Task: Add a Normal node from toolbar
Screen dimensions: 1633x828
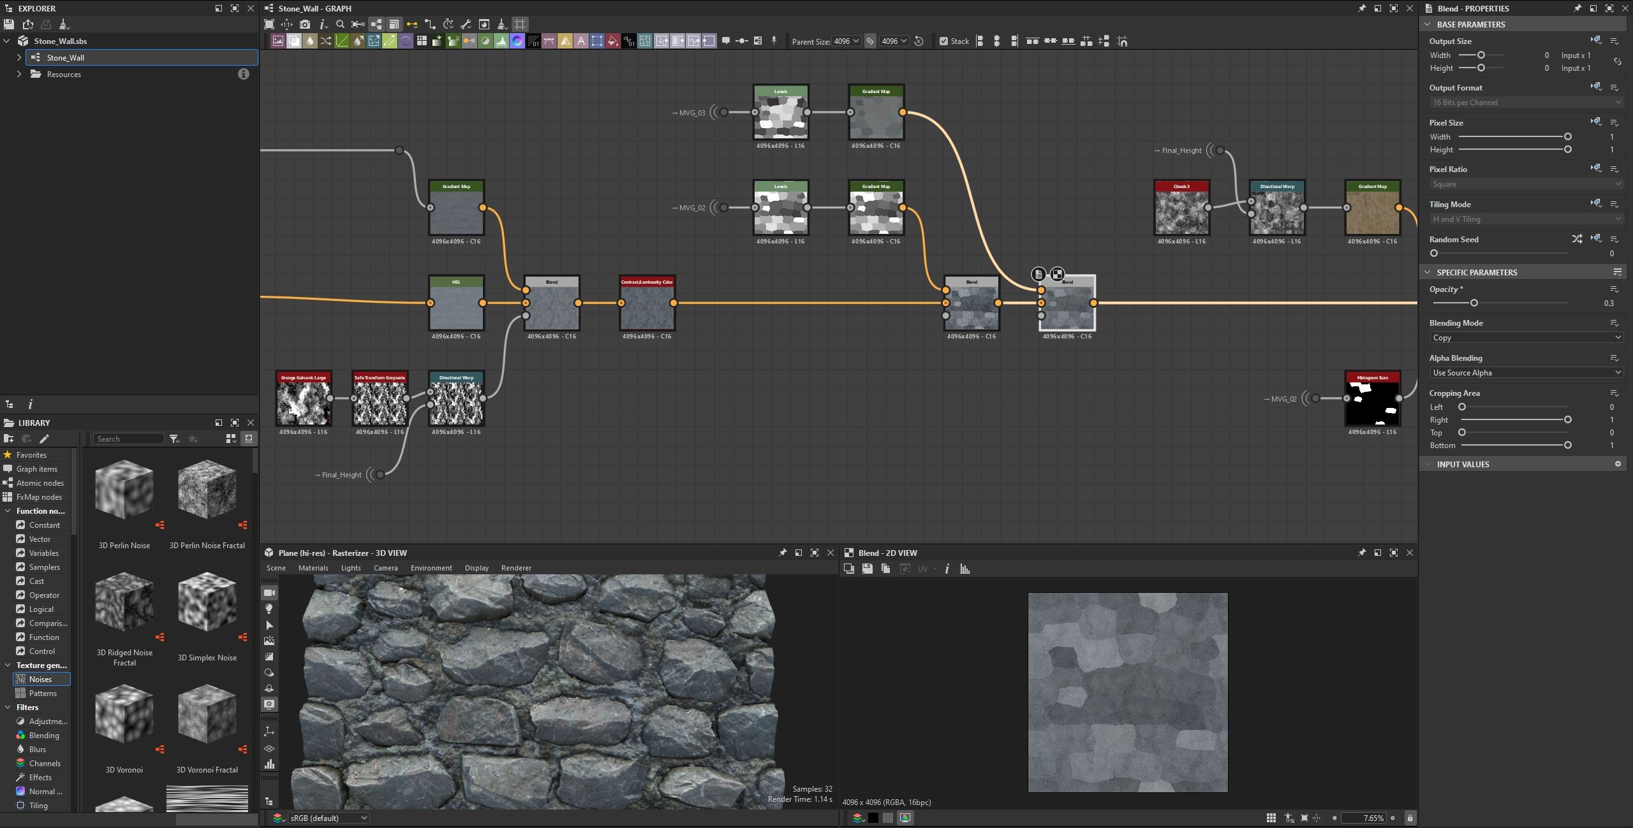Action: click(517, 41)
